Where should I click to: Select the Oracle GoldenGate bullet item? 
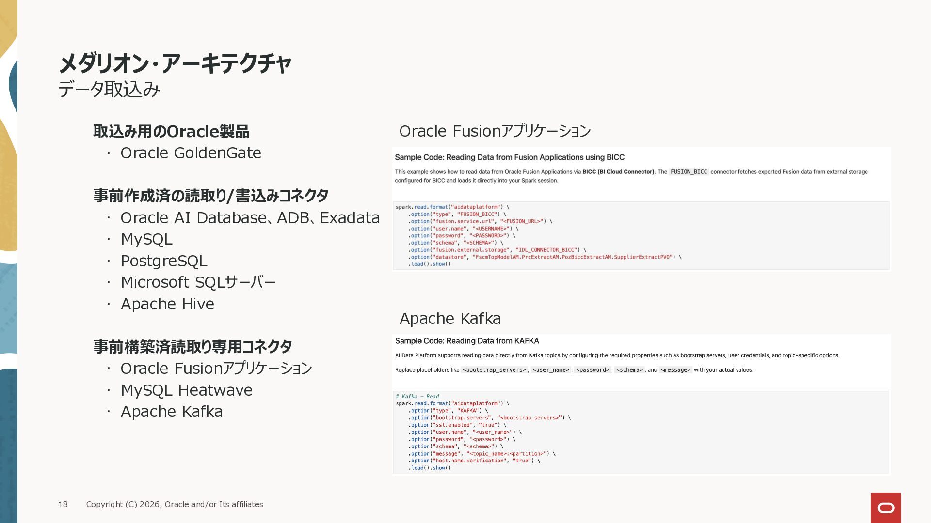[191, 153]
